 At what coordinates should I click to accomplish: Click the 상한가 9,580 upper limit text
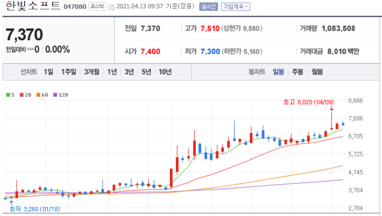point(242,28)
